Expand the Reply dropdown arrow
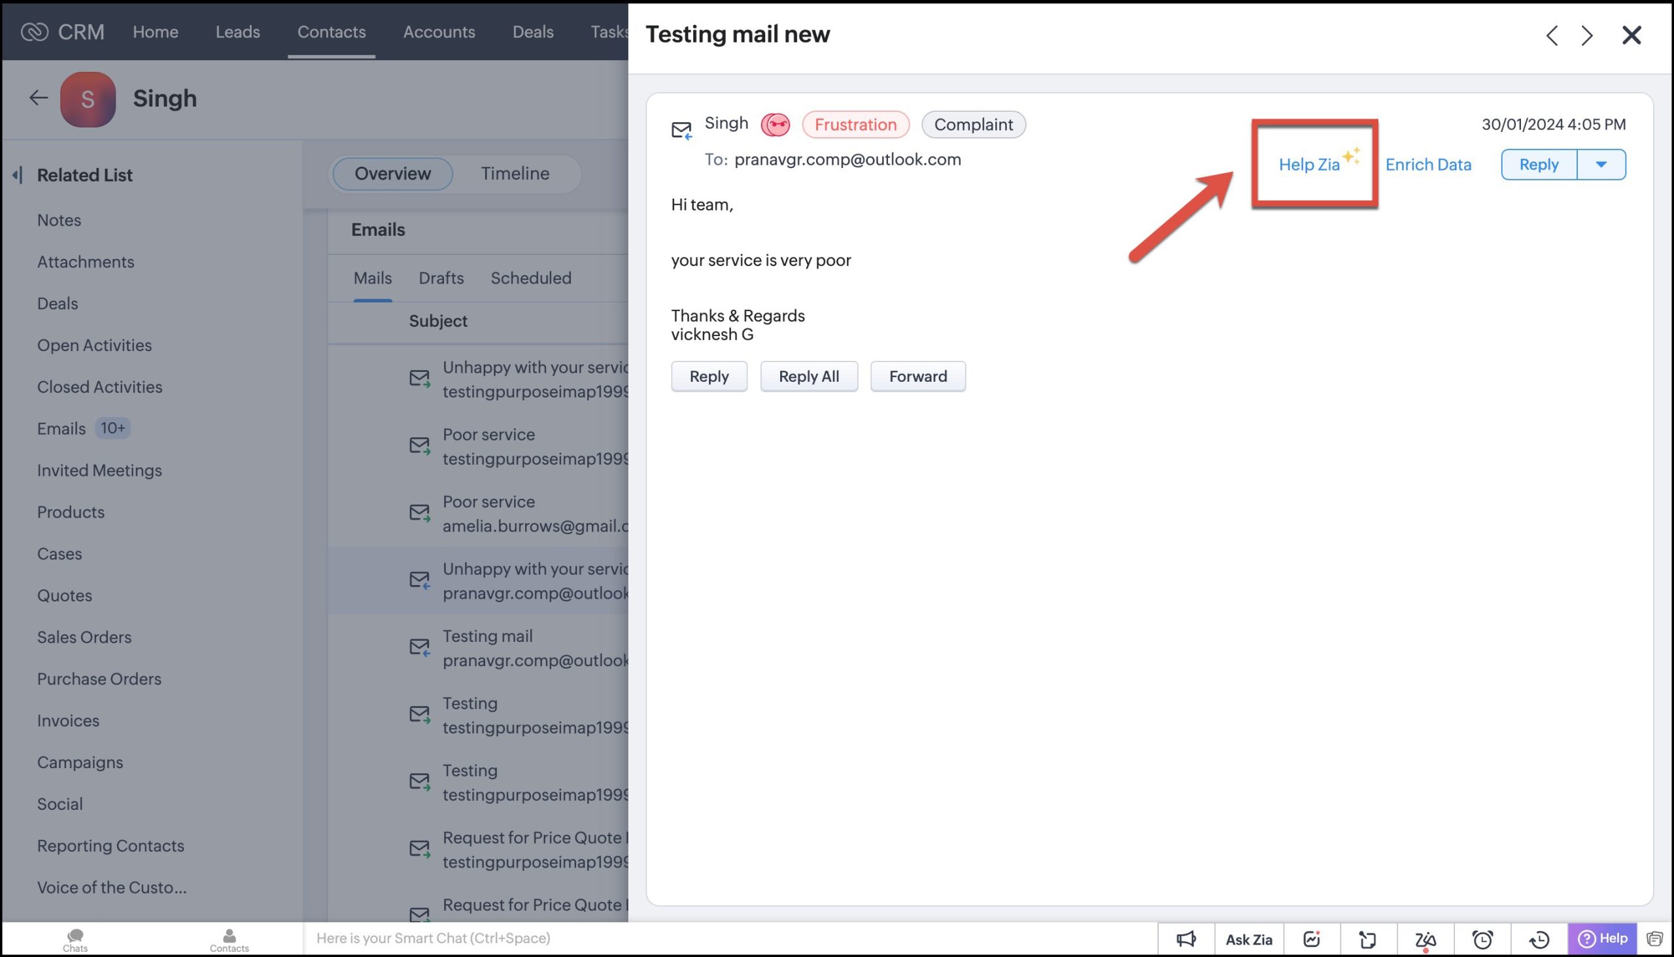The height and width of the screenshot is (957, 1674). point(1601,164)
